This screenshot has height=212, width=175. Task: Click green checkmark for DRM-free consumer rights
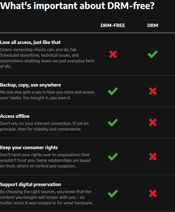pos(113,157)
